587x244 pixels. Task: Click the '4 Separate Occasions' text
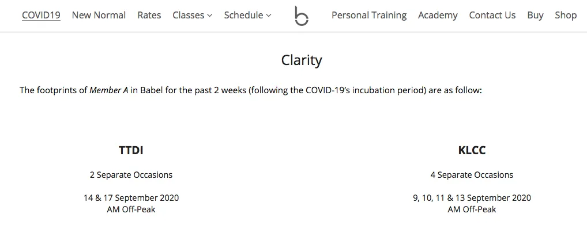click(472, 175)
